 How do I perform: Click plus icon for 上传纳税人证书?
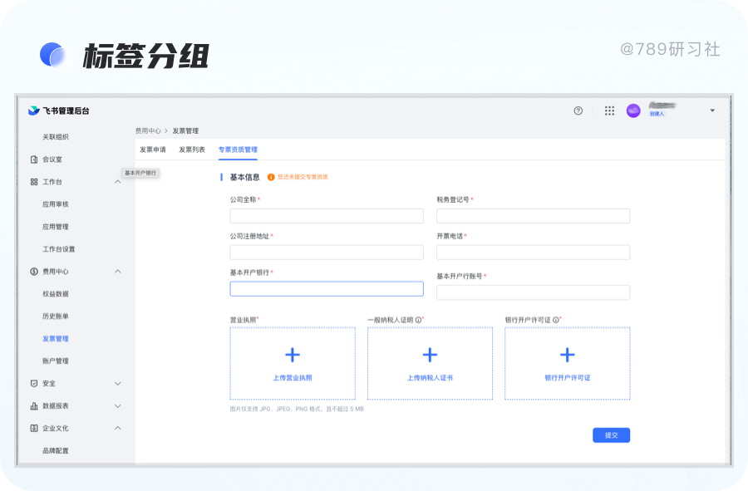[x=430, y=355]
